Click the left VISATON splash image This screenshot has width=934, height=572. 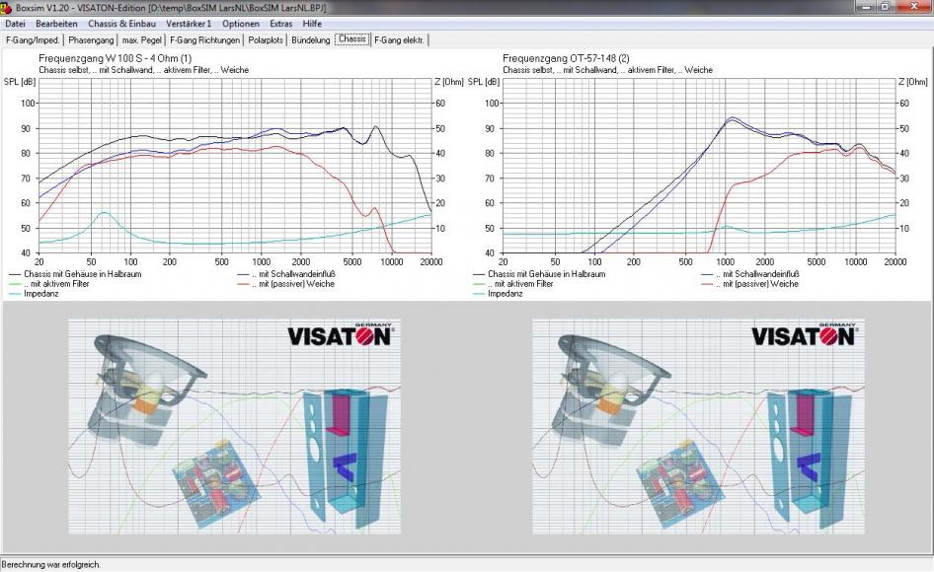(x=234, y=426)
